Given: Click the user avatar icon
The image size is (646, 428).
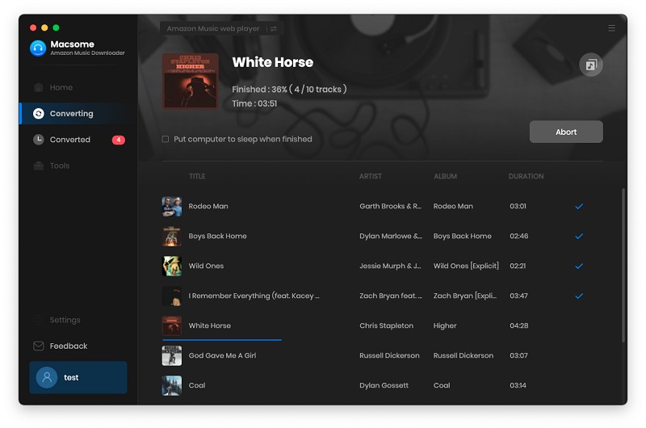Looking at the screenshot, I should pos(47,377).
